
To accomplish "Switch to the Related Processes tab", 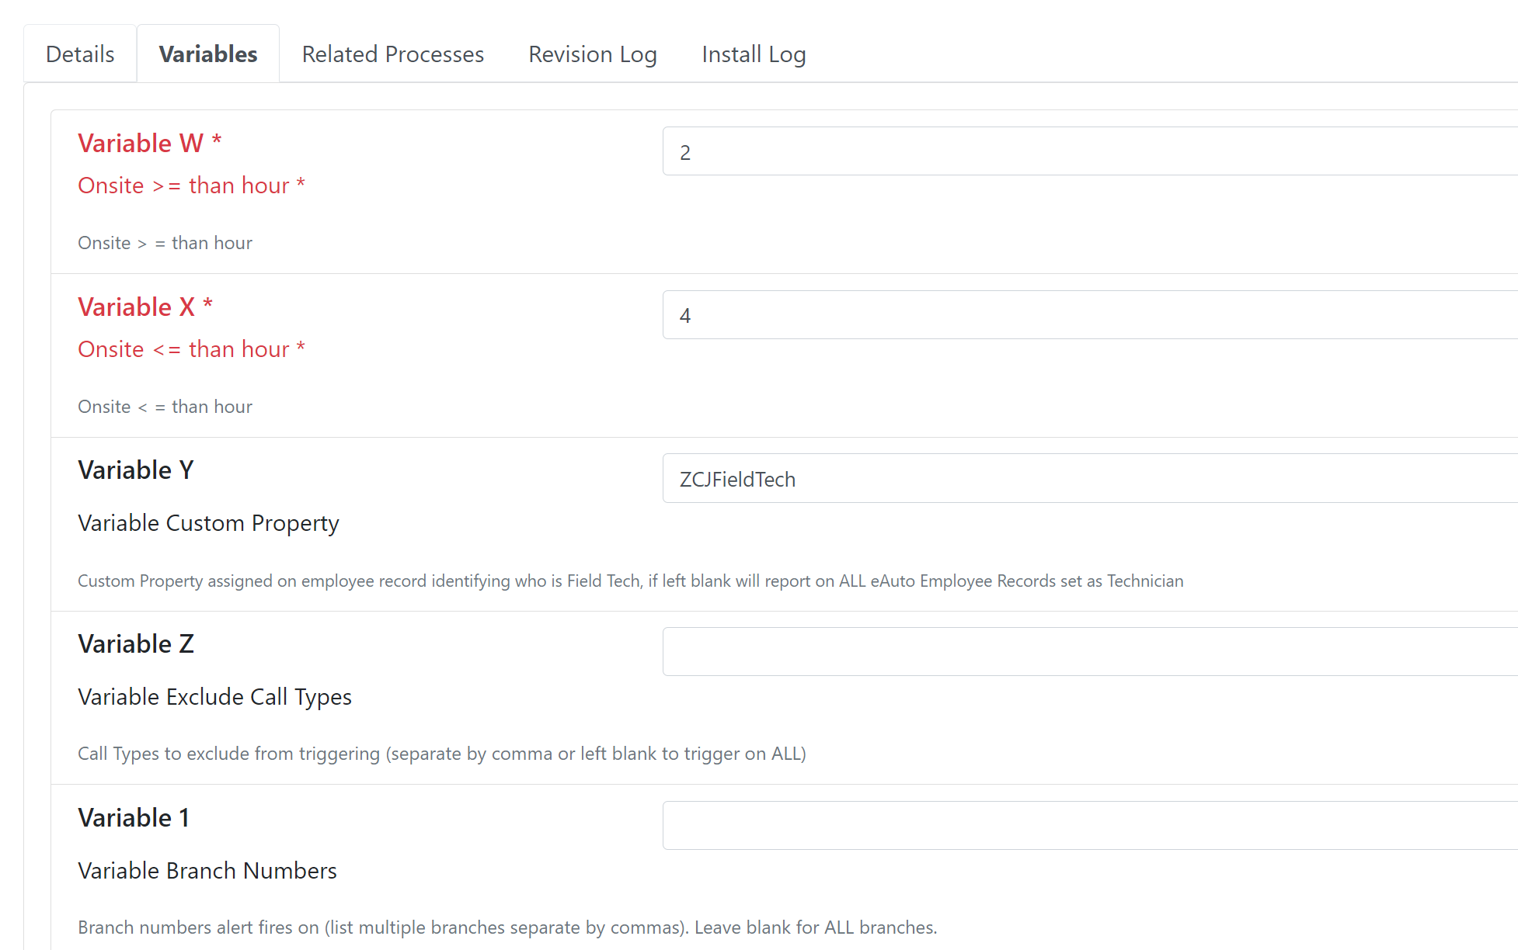I will pyautogui.click(x=393, y=54).
